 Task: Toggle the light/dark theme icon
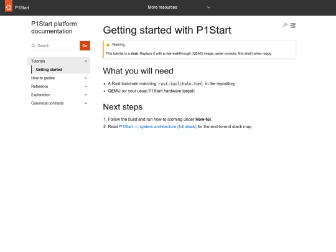(x=285, y=26)
